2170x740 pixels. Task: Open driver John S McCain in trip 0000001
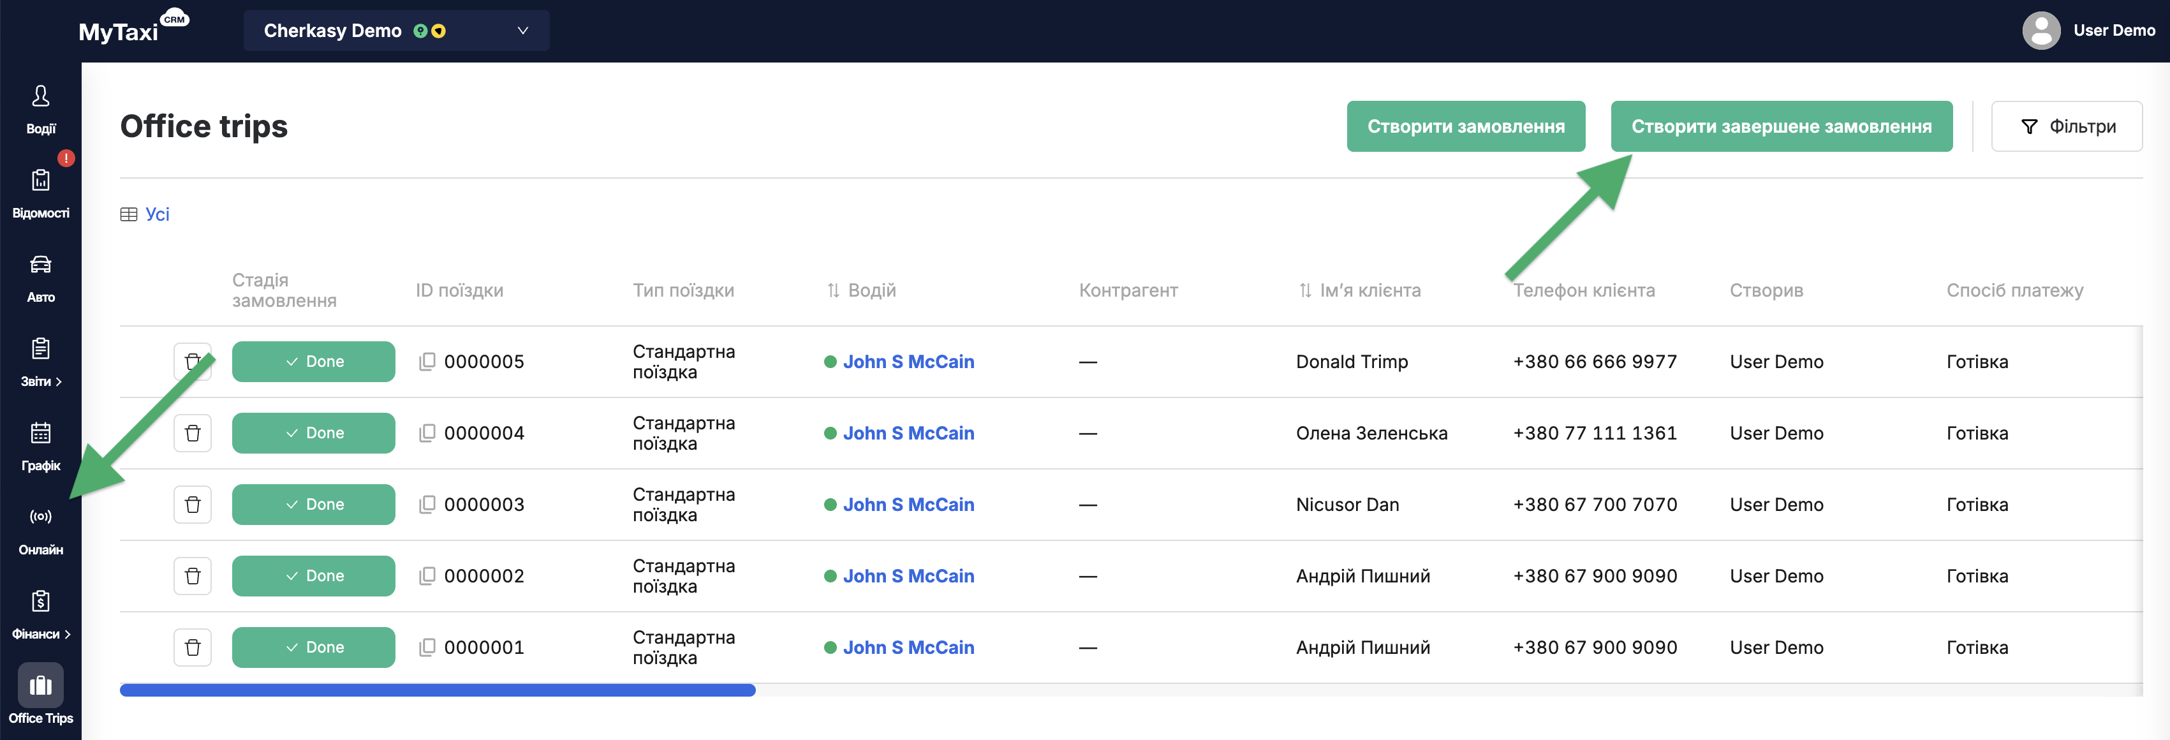pyautogui.click(x=908, y=647)
